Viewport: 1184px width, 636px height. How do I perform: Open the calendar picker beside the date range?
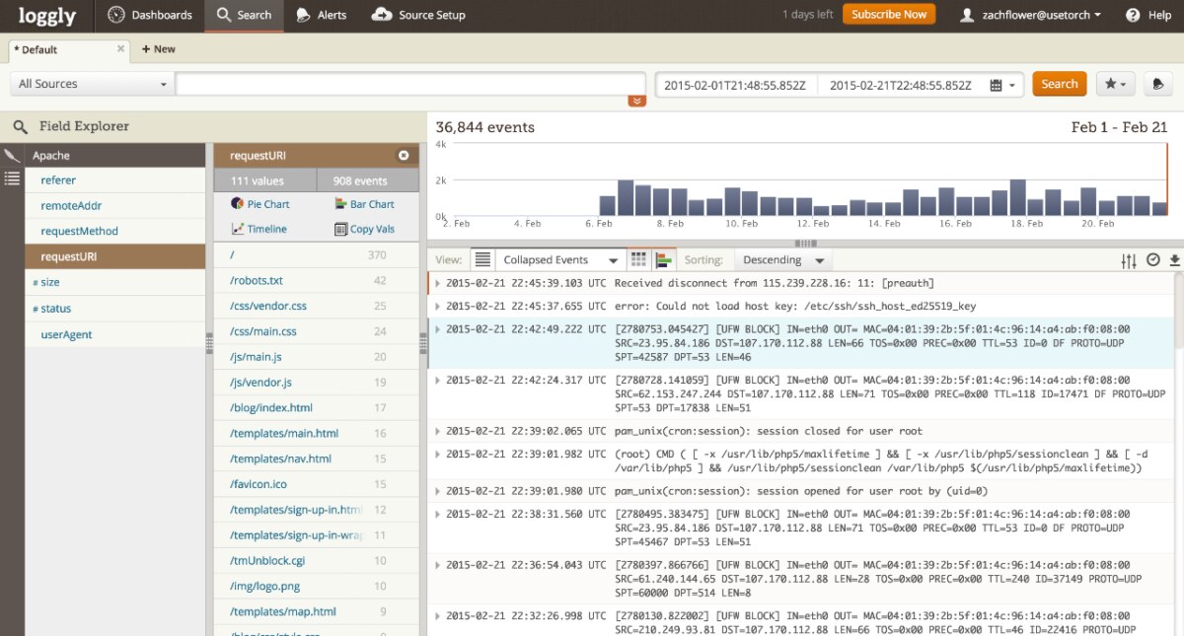pos(997,84)
